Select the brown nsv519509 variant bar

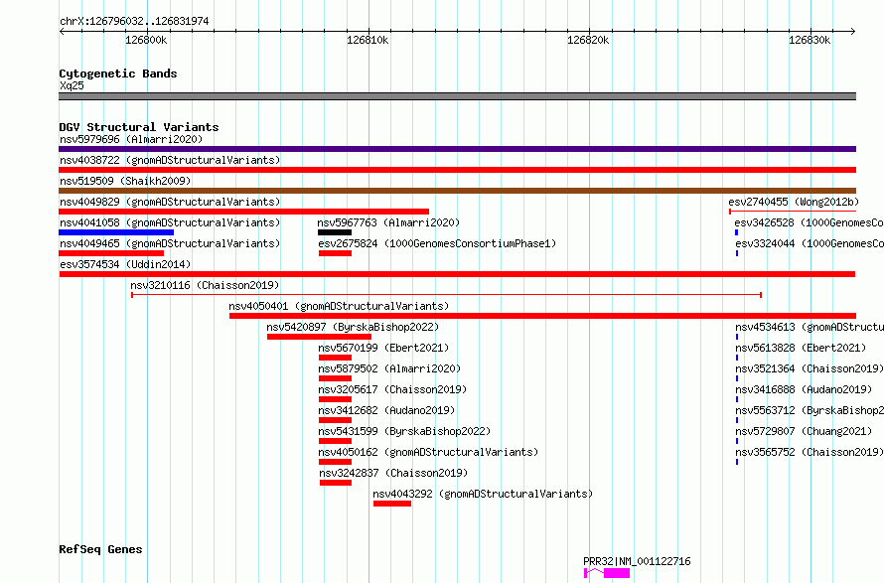[x=457, y=191]
